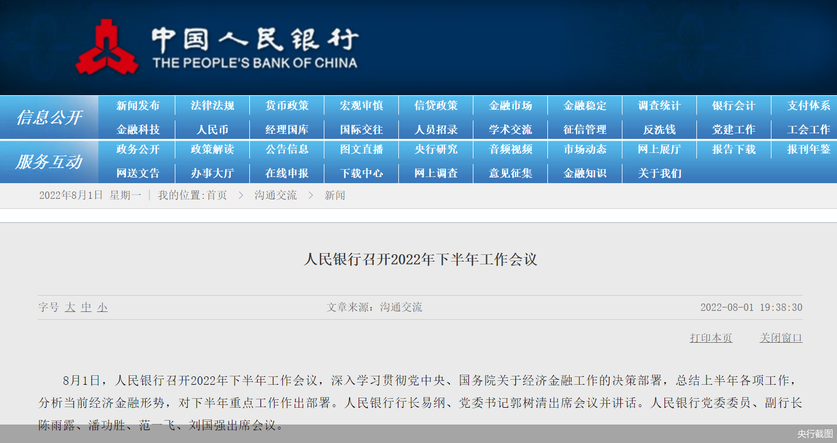
Task: Open 政策解读 in service menu
Action: pyautogui.click(x=212, y=150)
